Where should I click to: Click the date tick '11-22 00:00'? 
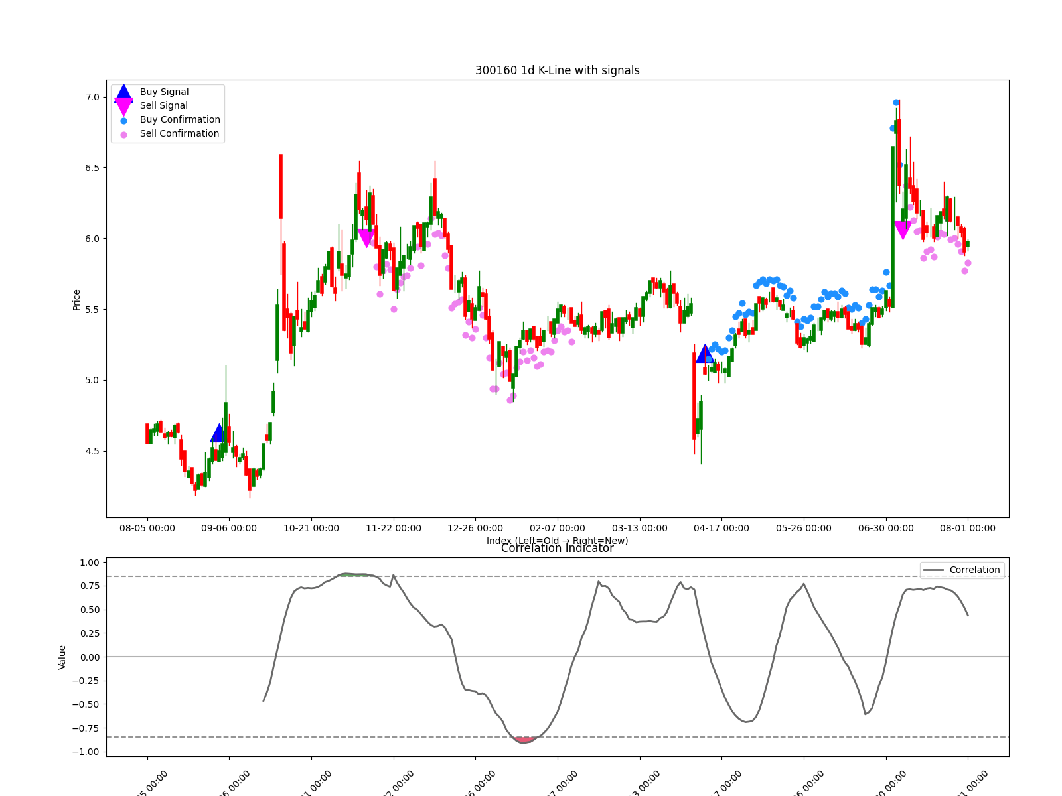[x=394, y=528]
